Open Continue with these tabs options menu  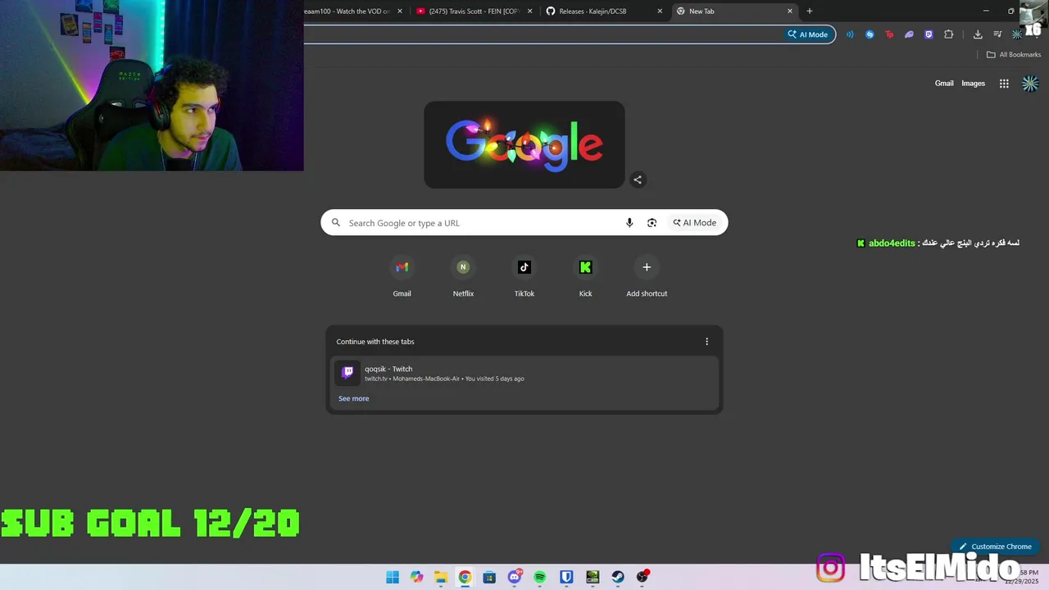[x=706, y=342]
